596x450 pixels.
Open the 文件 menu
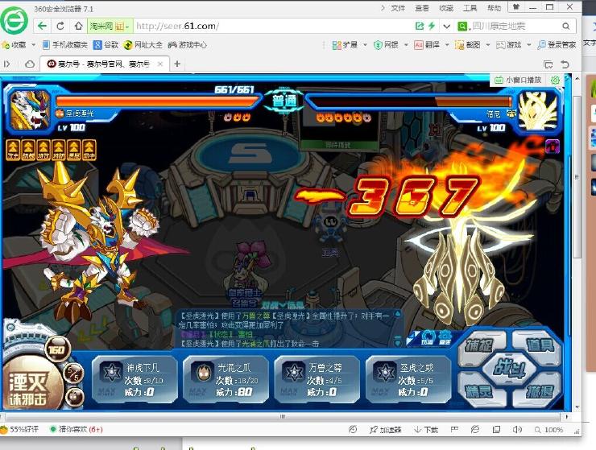[398, 7]
